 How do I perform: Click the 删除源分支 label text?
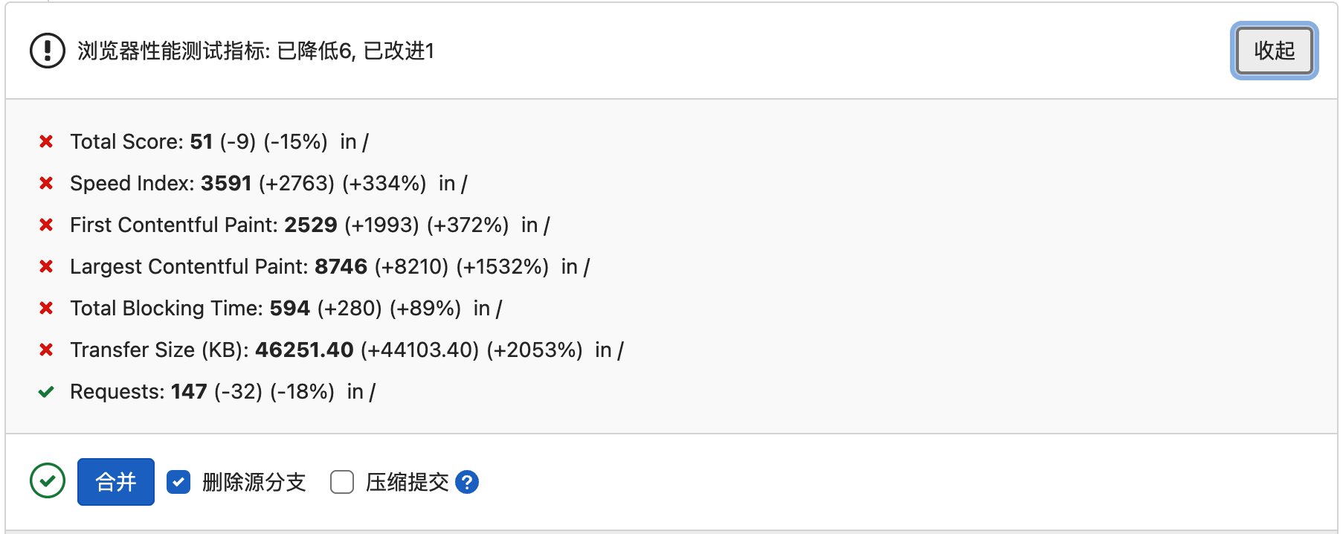pyautogui.click(x=254, y=482)
